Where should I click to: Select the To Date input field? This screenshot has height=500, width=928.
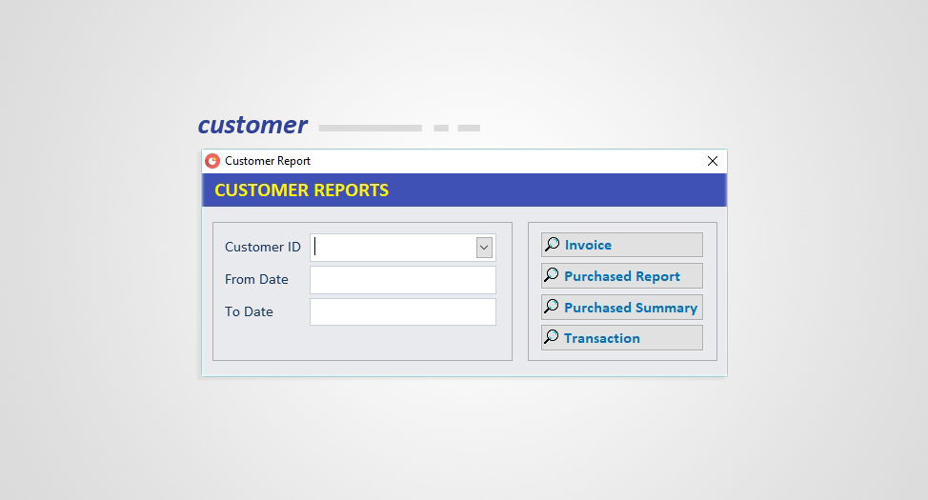point(402,311)
